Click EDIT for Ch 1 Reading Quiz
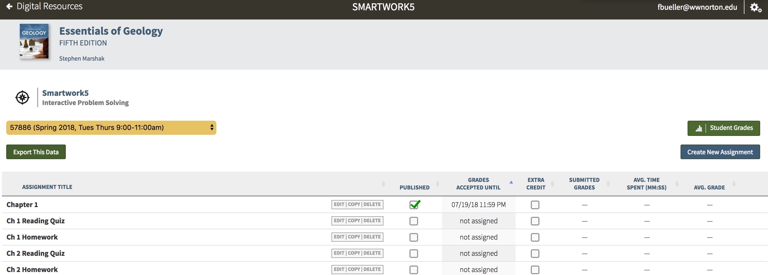768x275 pixels. coord(339,221)
